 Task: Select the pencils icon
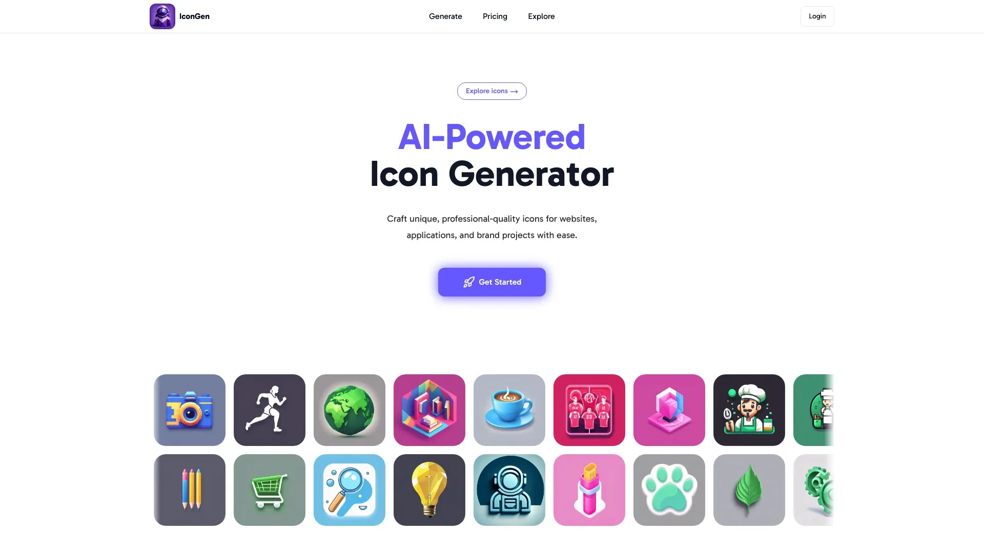click(189, 490)
